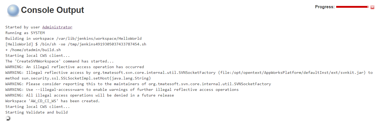The image size is (376, 128).
Task: Click the 'Please consider reporting this' warning line
Action: (138, 84)
